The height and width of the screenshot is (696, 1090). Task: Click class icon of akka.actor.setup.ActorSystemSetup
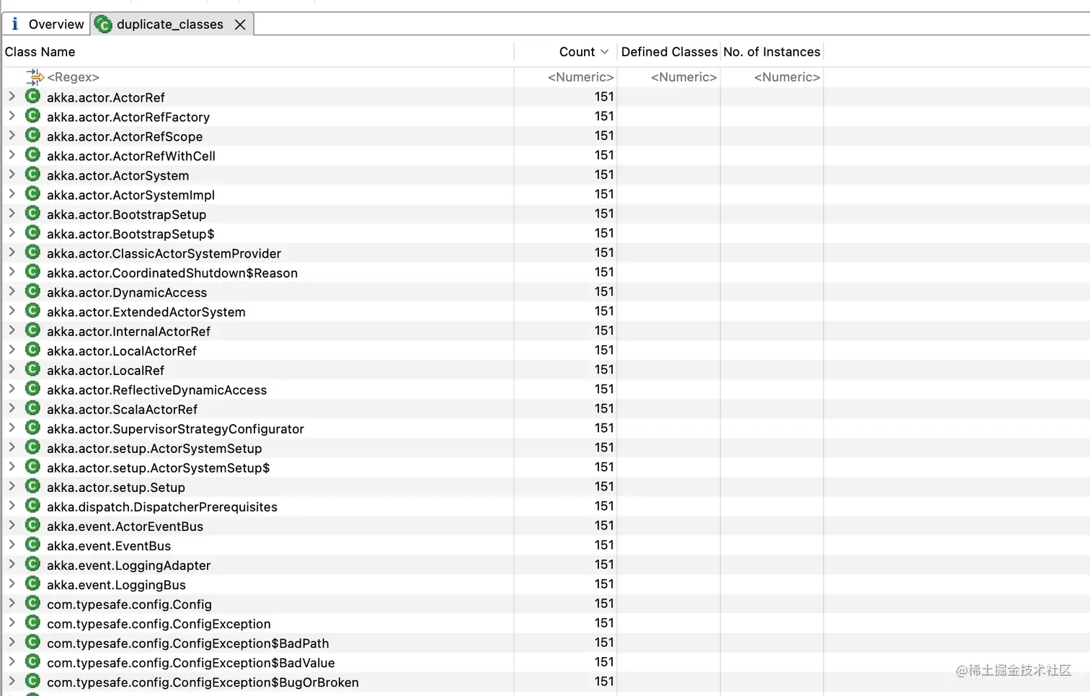(32, 446)
